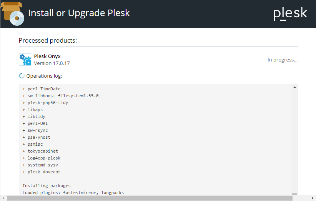Click the Plesk logo in the header
Viewport: 316px width, 201px height.
click(x=290, y=13)
